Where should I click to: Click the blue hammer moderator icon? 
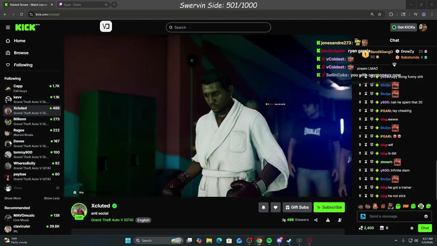click(x=363, y=216)
